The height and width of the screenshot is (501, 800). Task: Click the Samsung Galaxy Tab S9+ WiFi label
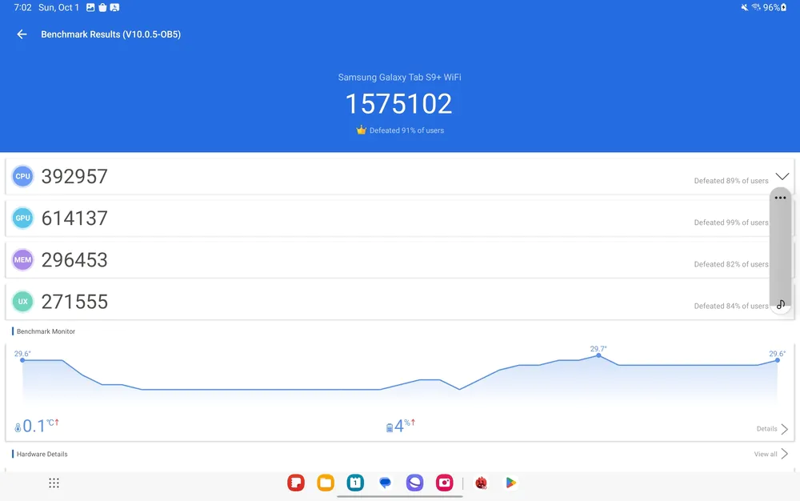tap(399, 77)
